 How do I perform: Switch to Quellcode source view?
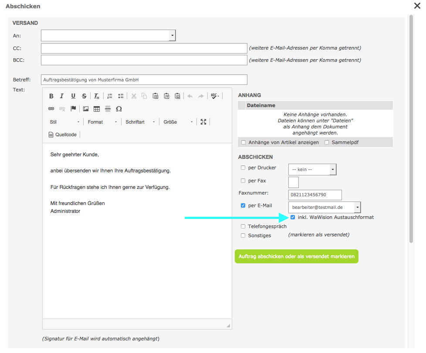pyautogui.click(x=63, y=134)
